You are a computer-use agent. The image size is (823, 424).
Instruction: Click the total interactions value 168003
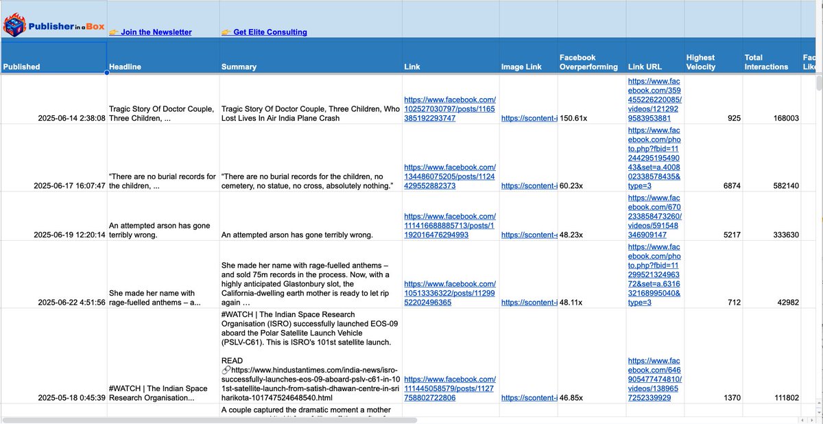(785, 118)
